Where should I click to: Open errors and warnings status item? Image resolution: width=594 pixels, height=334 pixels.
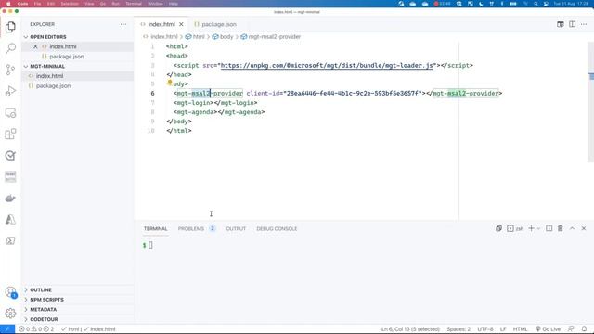tap(36, 329)
